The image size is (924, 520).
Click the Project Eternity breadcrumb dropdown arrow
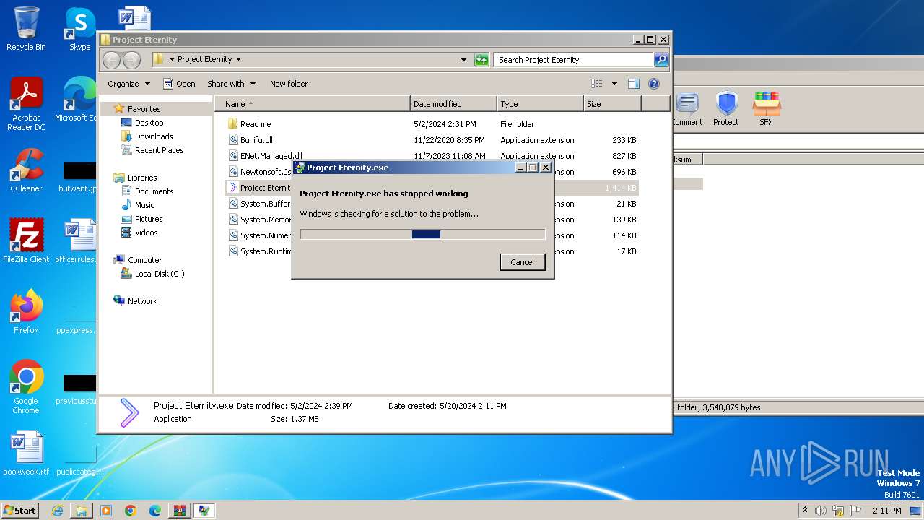coord(238,60)
